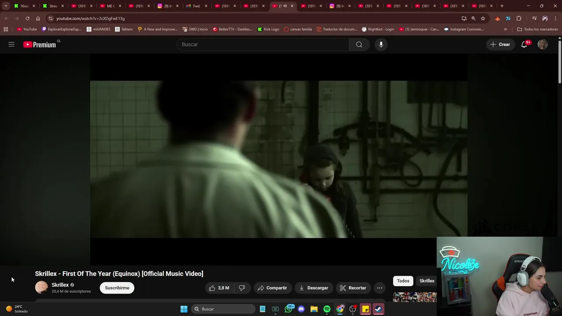562x316 pixels.
Task: Open the BetterTTV Dashboard bookmark
Action: pyautogui.click(x=232, y=29)
